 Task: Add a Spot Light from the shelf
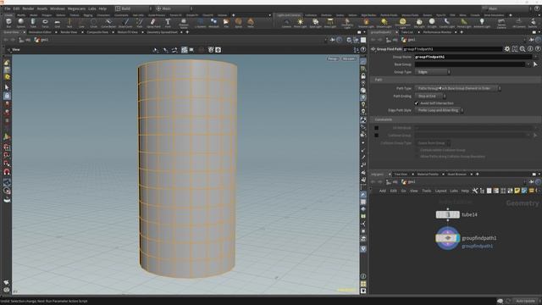pos(315,23)
